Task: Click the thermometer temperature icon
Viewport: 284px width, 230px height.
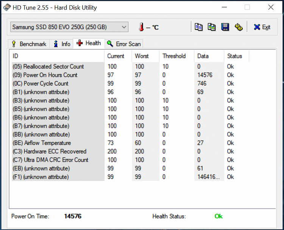Action: click(x=142, y=27)
